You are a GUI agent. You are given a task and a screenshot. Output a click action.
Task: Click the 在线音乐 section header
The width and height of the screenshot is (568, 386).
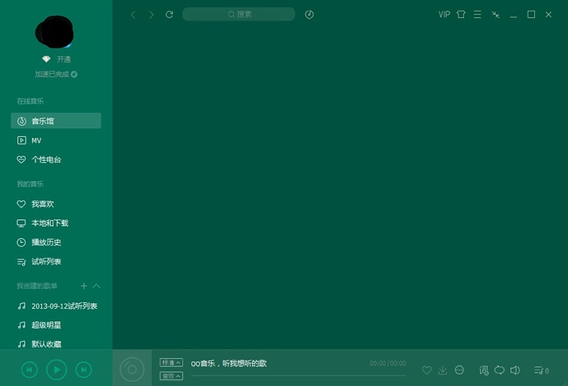pos(30,101)
